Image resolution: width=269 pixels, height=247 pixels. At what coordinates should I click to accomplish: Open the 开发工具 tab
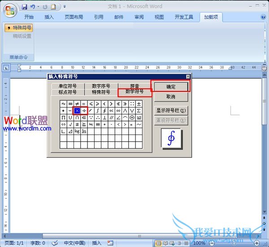click(x=184, y=17)
